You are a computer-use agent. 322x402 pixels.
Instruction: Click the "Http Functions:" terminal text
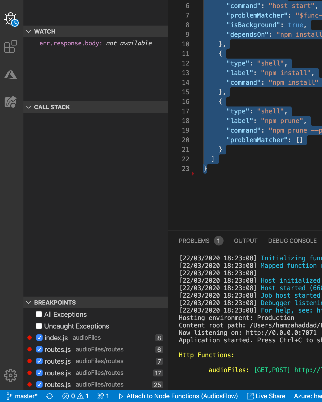coord(207,355)
